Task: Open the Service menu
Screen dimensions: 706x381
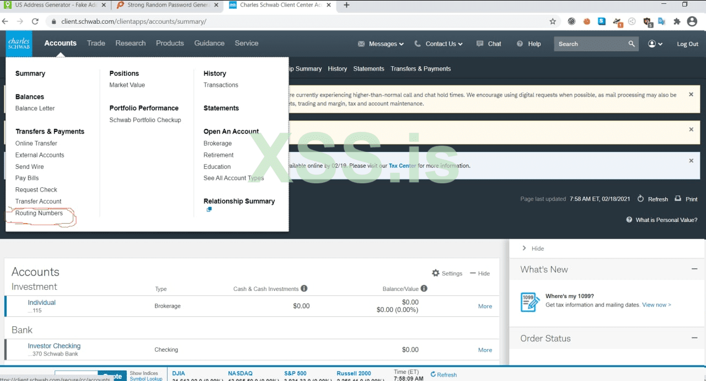Action: coord(247,43)
